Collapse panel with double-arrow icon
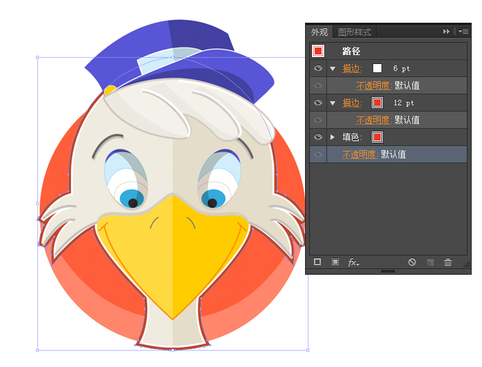Image resolution: width=482 pixels, height=367 pixels. 446,32
